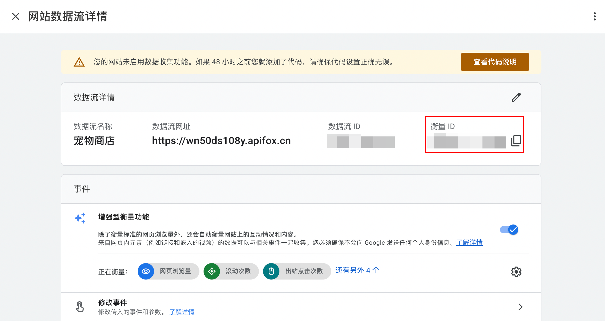Viewport: 605px width, 321px height.
Task: Click the data stream URL https://wn50ds108y.apifox.cn
Action: pos(221,141)
